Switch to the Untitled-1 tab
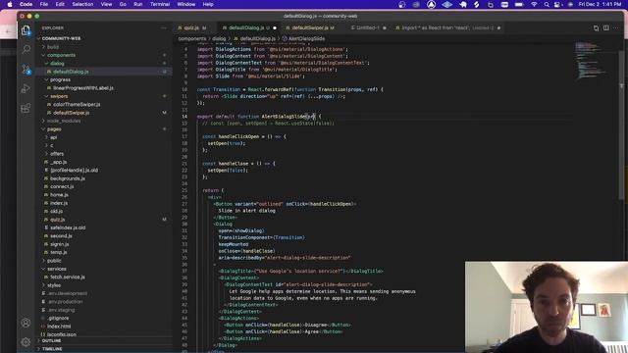Image resolution: width=628 pixels, height=353 pixels. (368, 28)
